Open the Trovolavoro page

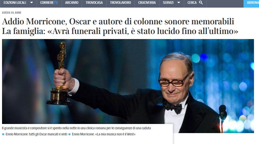[x=120, y=3]
